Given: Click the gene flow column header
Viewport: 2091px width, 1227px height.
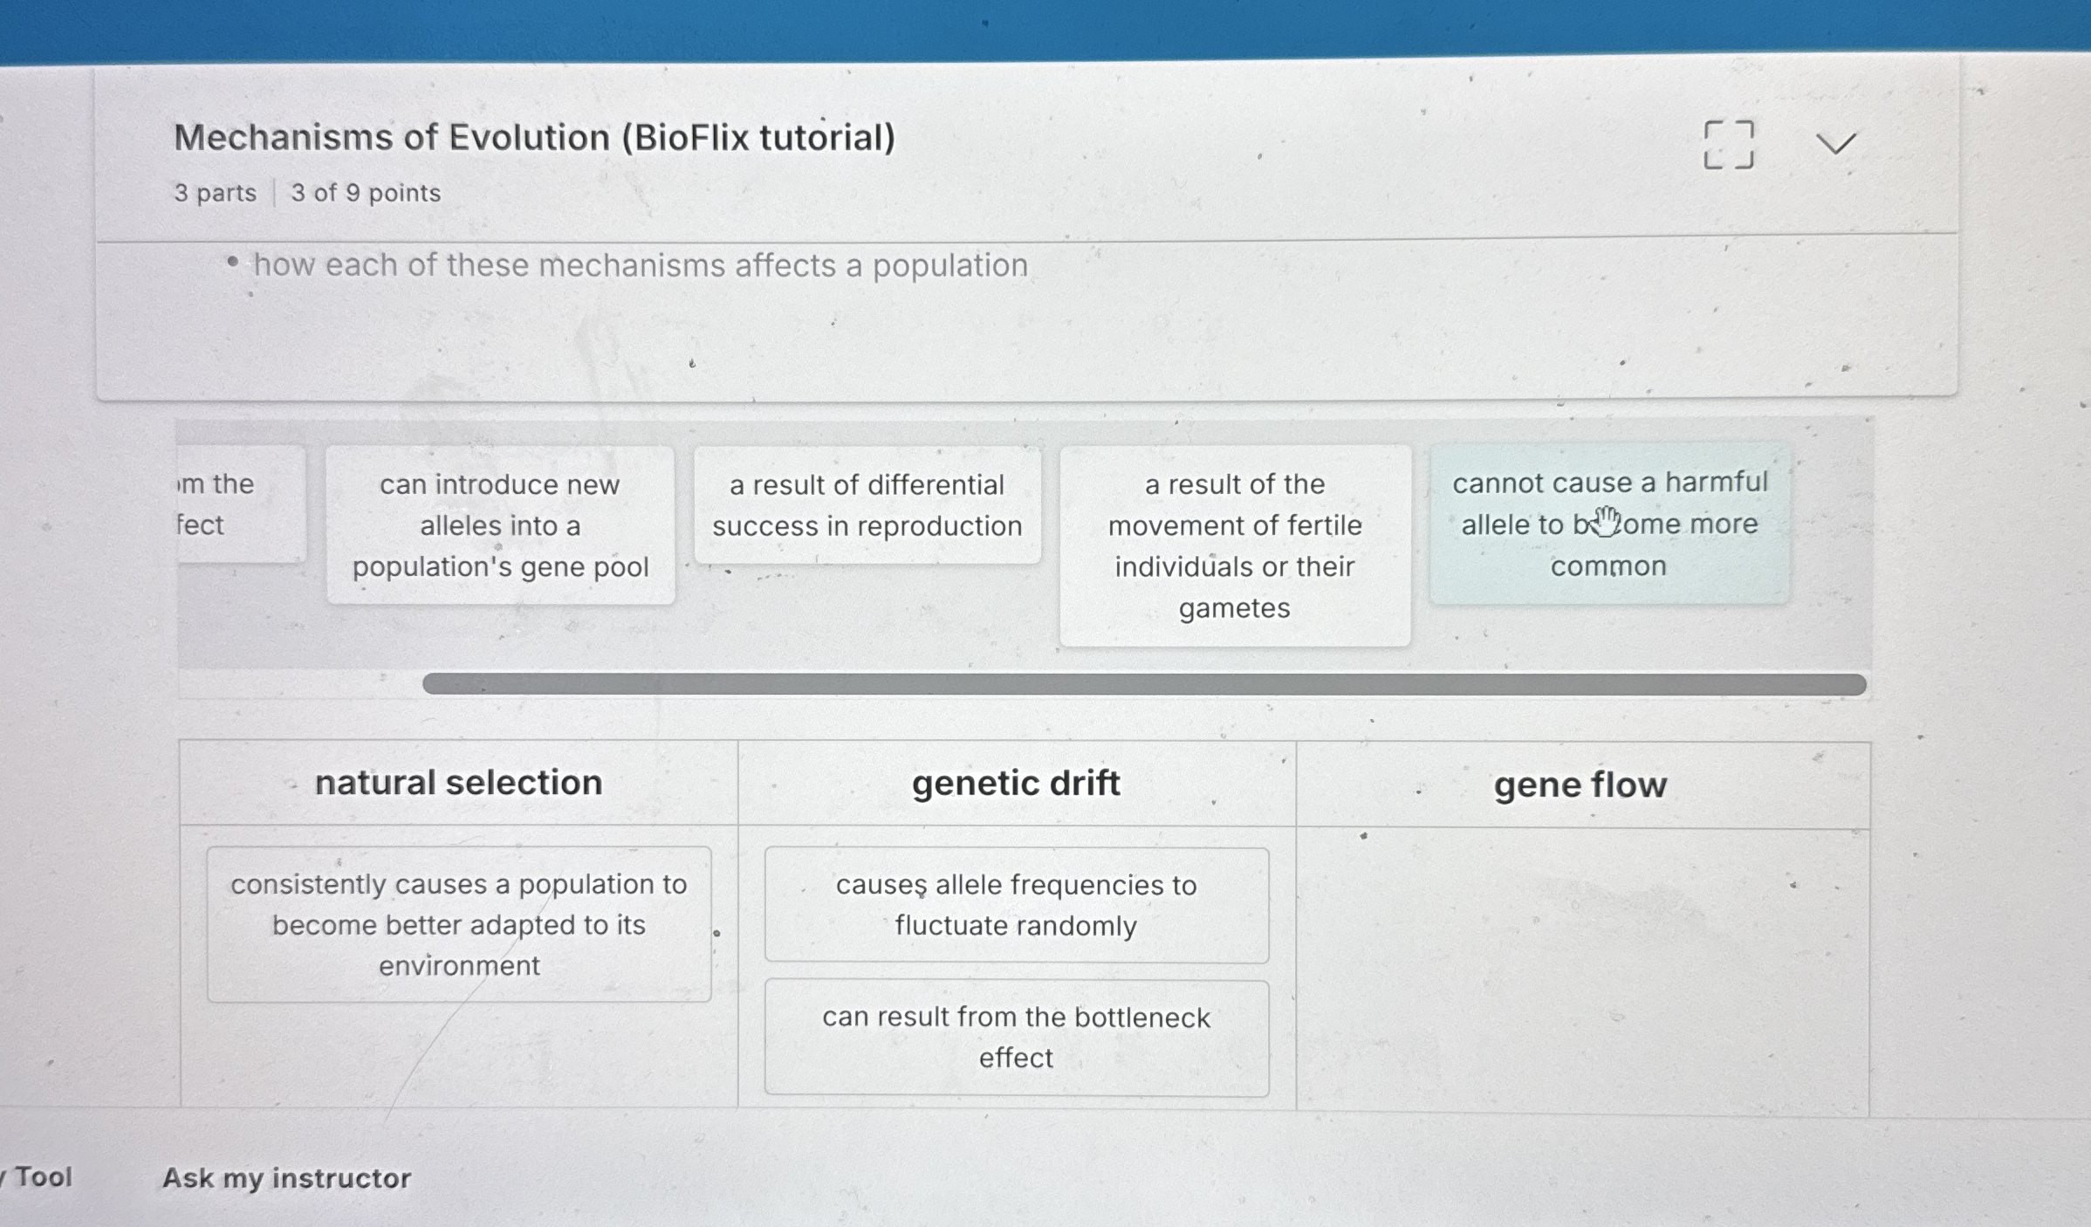Looking at the screenshot, I should click(x=1581, y=785).
